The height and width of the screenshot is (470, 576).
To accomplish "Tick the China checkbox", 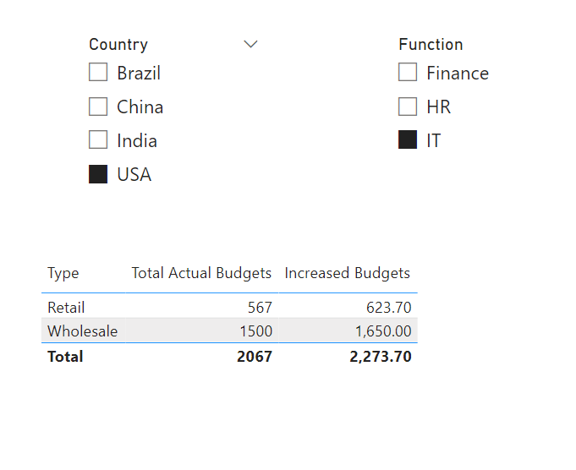I will 98,107.
